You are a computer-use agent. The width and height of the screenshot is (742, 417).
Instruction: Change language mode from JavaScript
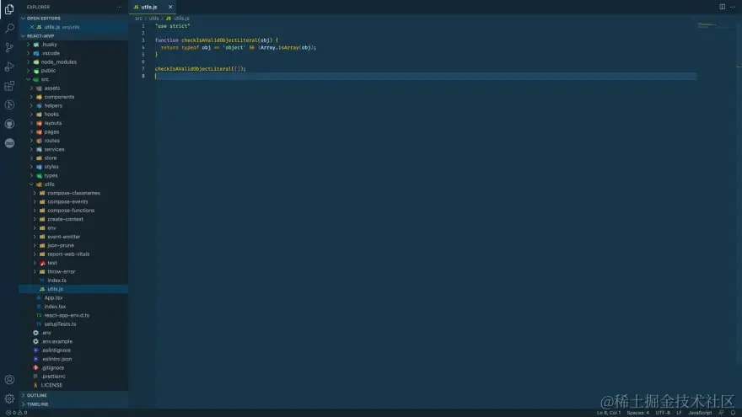[699, 413]
